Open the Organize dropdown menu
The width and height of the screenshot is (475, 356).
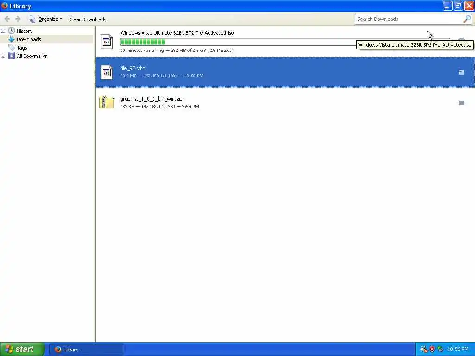[45, 19]
